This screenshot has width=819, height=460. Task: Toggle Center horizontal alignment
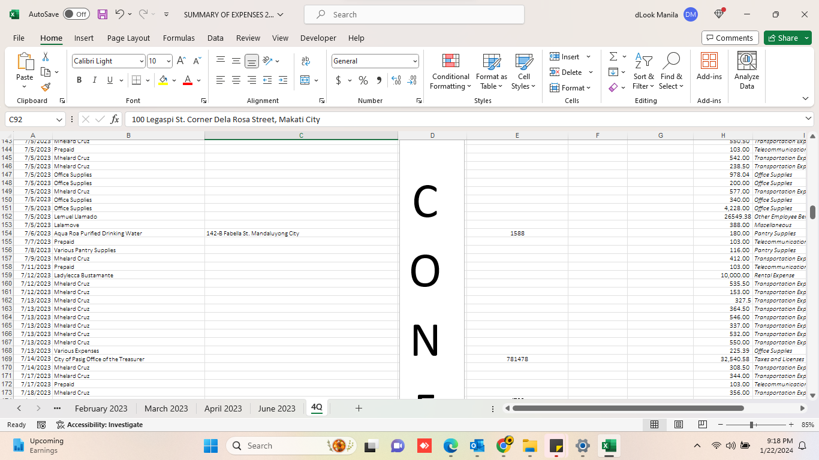click(236, 80)
